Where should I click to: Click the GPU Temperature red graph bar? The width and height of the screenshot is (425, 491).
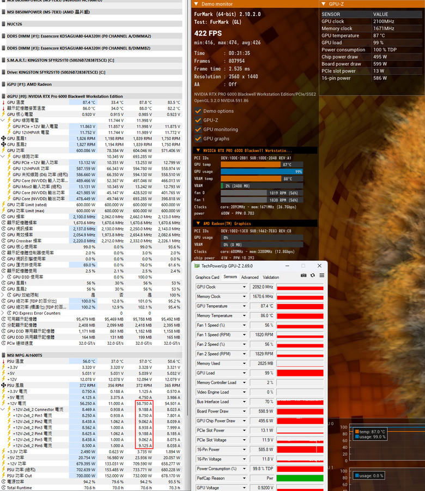pos(300,306)
